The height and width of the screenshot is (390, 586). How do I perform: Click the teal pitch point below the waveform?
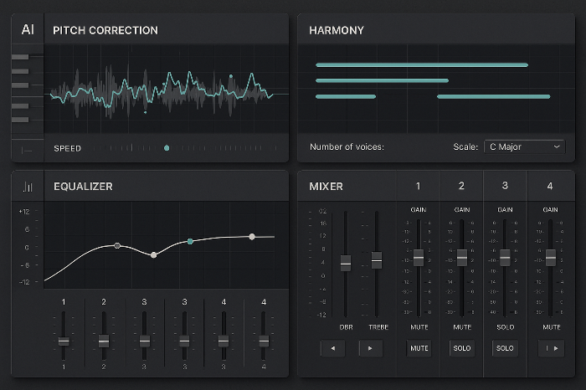click(146, 111)
